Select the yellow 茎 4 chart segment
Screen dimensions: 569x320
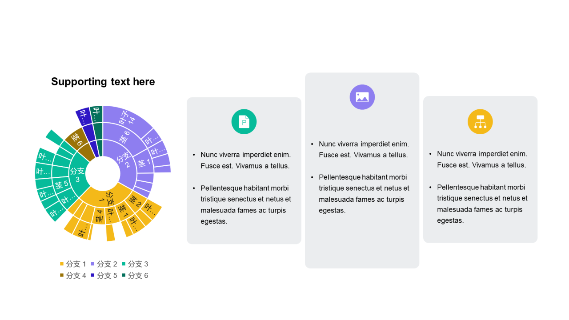coord(99,218)
